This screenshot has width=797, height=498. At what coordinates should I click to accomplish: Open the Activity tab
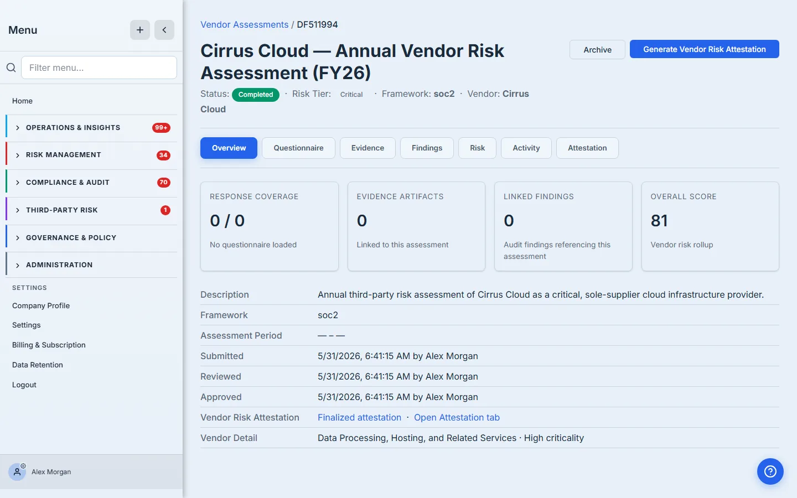click(x=526, y=148)
